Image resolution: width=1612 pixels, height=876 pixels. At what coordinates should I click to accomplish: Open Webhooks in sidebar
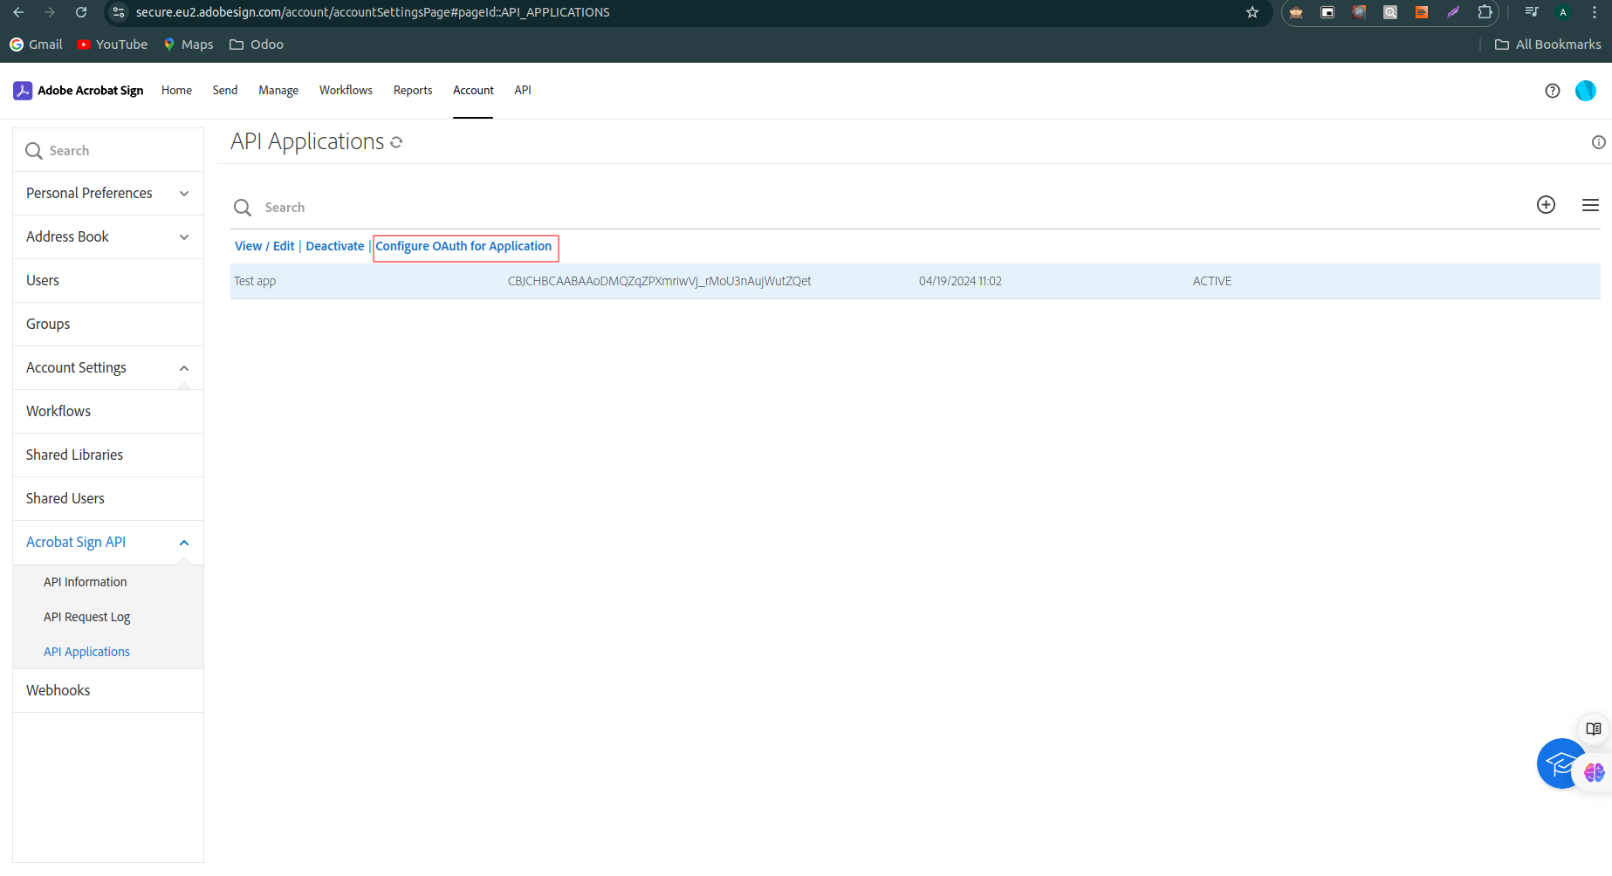pyautogui.click(x=108, y=691)
